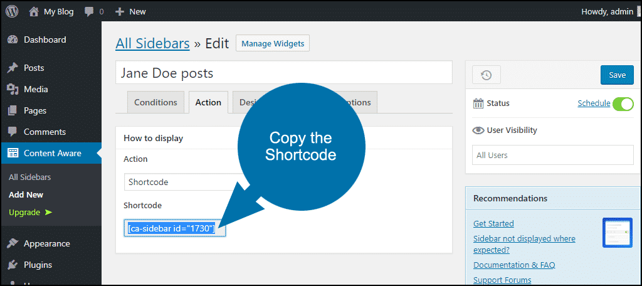Image resolution: width=642 pixels, height=286 pixels.
Task: Switch to the Action tab
Action: 208,102
